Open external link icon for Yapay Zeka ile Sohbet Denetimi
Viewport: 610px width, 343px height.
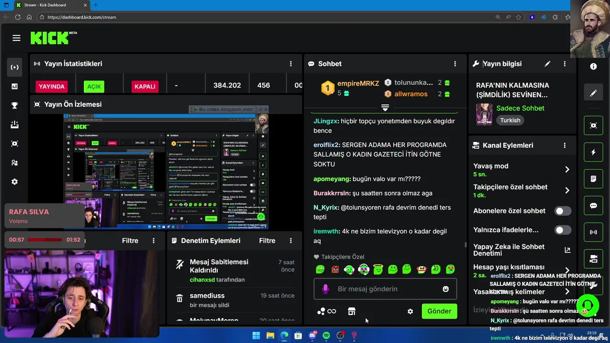(567, 250)
